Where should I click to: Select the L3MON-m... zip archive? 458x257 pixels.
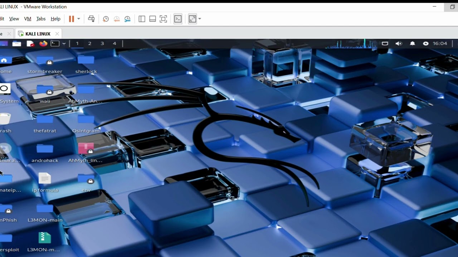point(44,242)
